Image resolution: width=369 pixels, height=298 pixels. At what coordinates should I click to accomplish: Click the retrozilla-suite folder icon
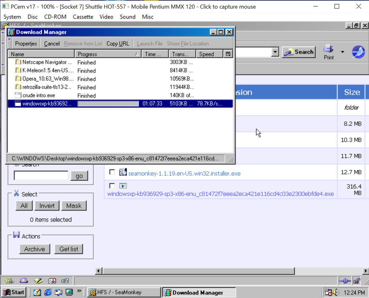click(18, 87)
